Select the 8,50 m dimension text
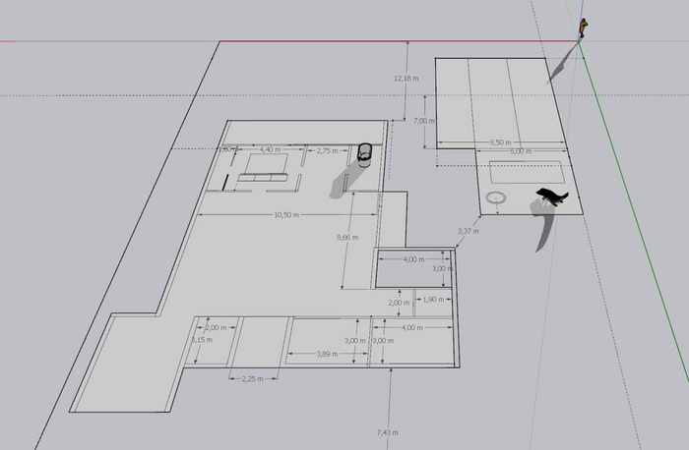689x450 pixels. (500, 142)
